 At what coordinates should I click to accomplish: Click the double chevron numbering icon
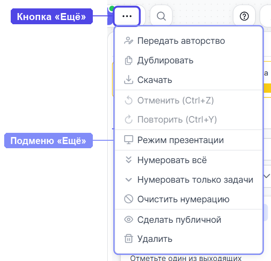click(129, 160)
